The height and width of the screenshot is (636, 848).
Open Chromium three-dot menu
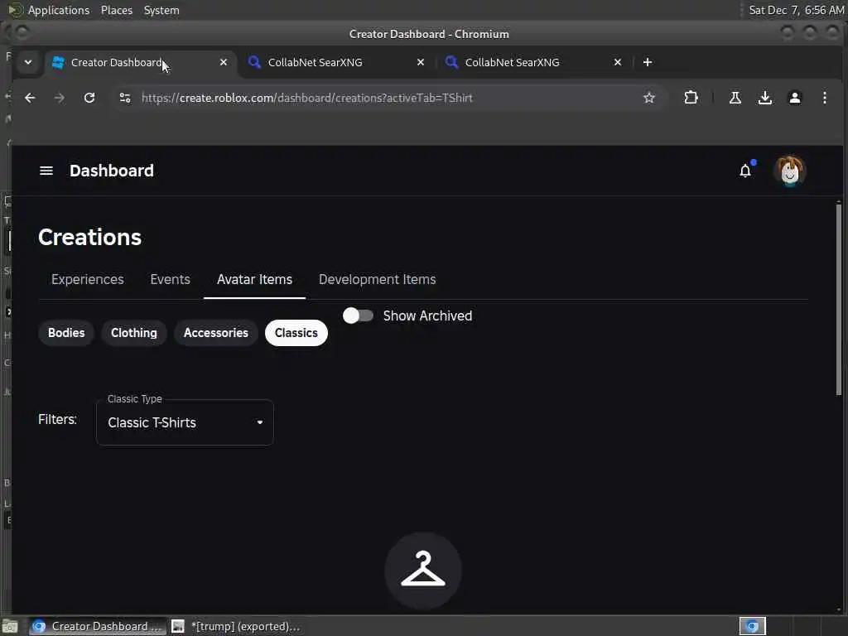[824, 98]
